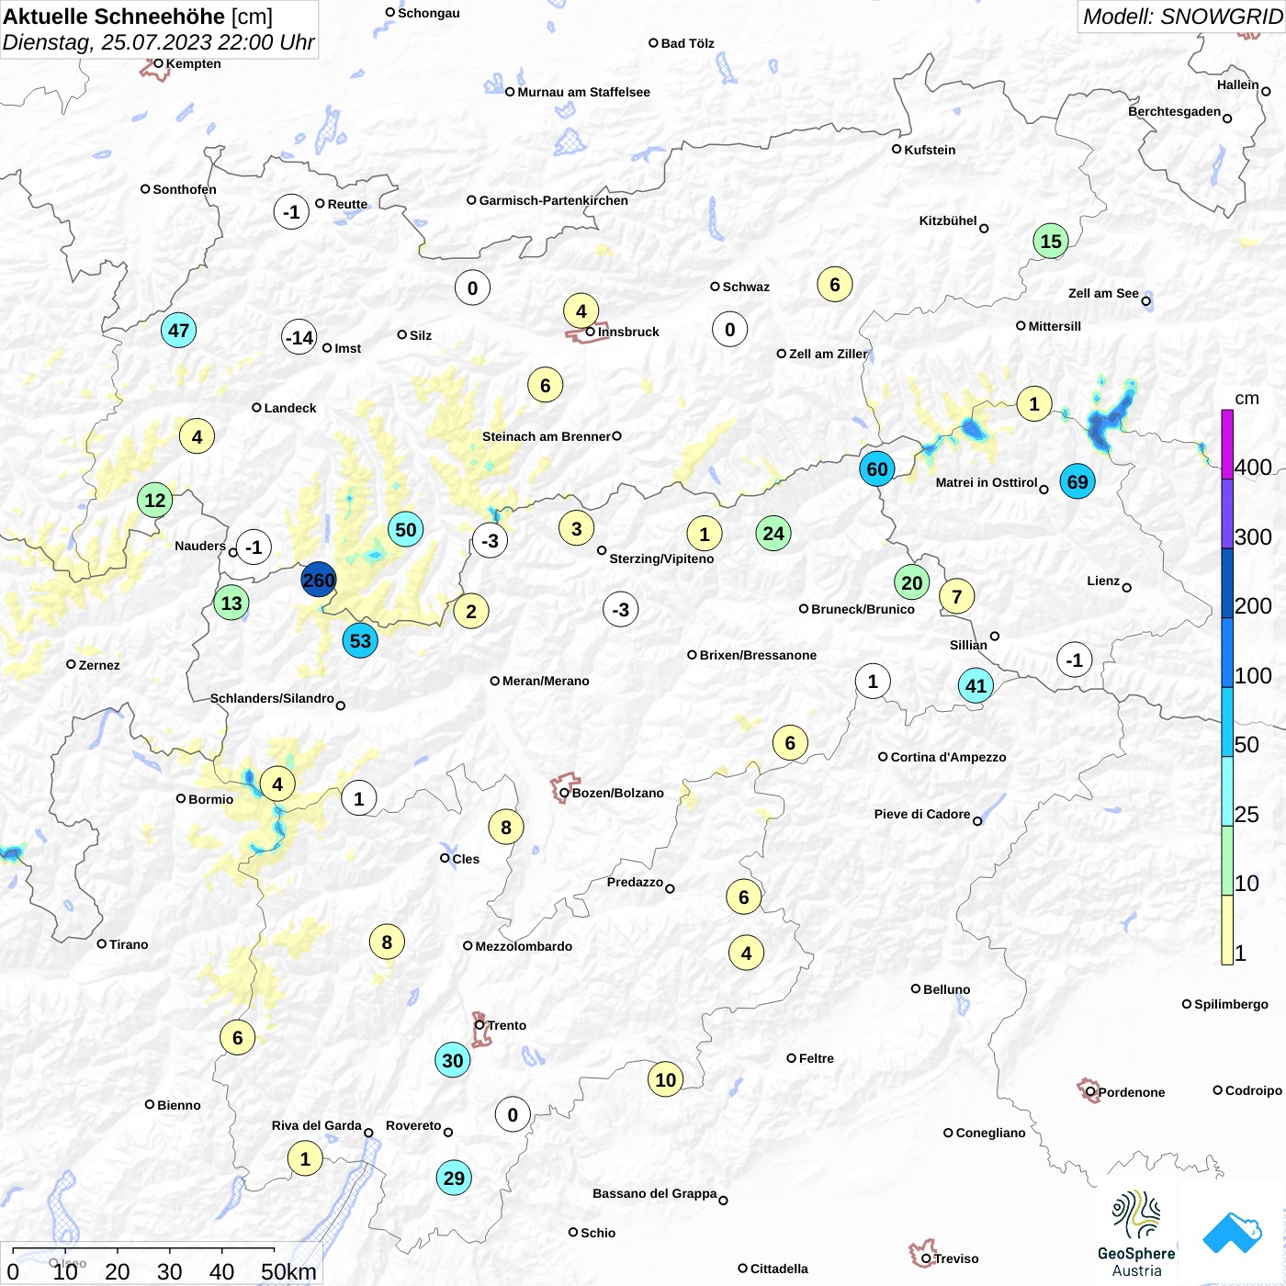Select the Cortina d'Ampezzo place label
1286x1286 pixels.
tap(948, 757)
